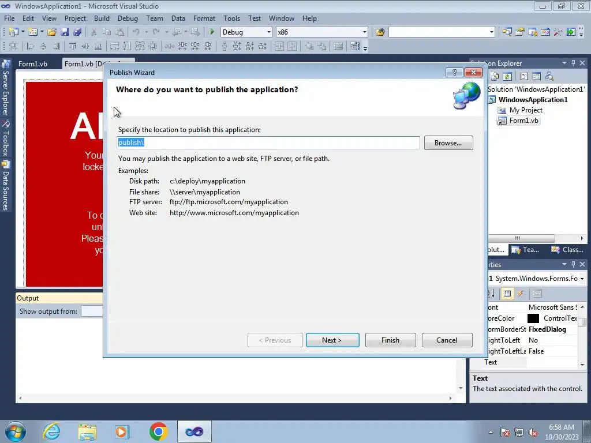Open the Add New Item dropdown arrow
This screenshot has width=591, height=443.
coord(42,32)
